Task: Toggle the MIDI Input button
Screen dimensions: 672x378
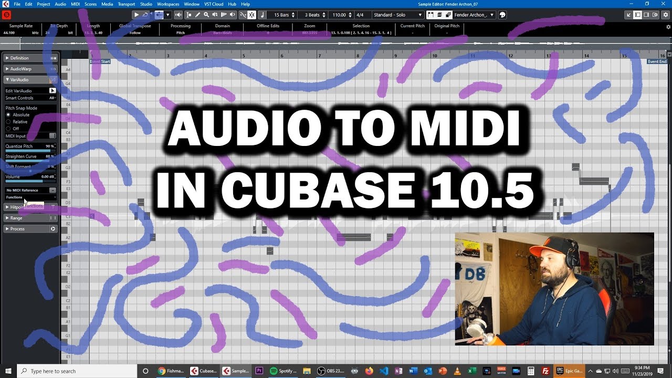Action: pos(52,136)
